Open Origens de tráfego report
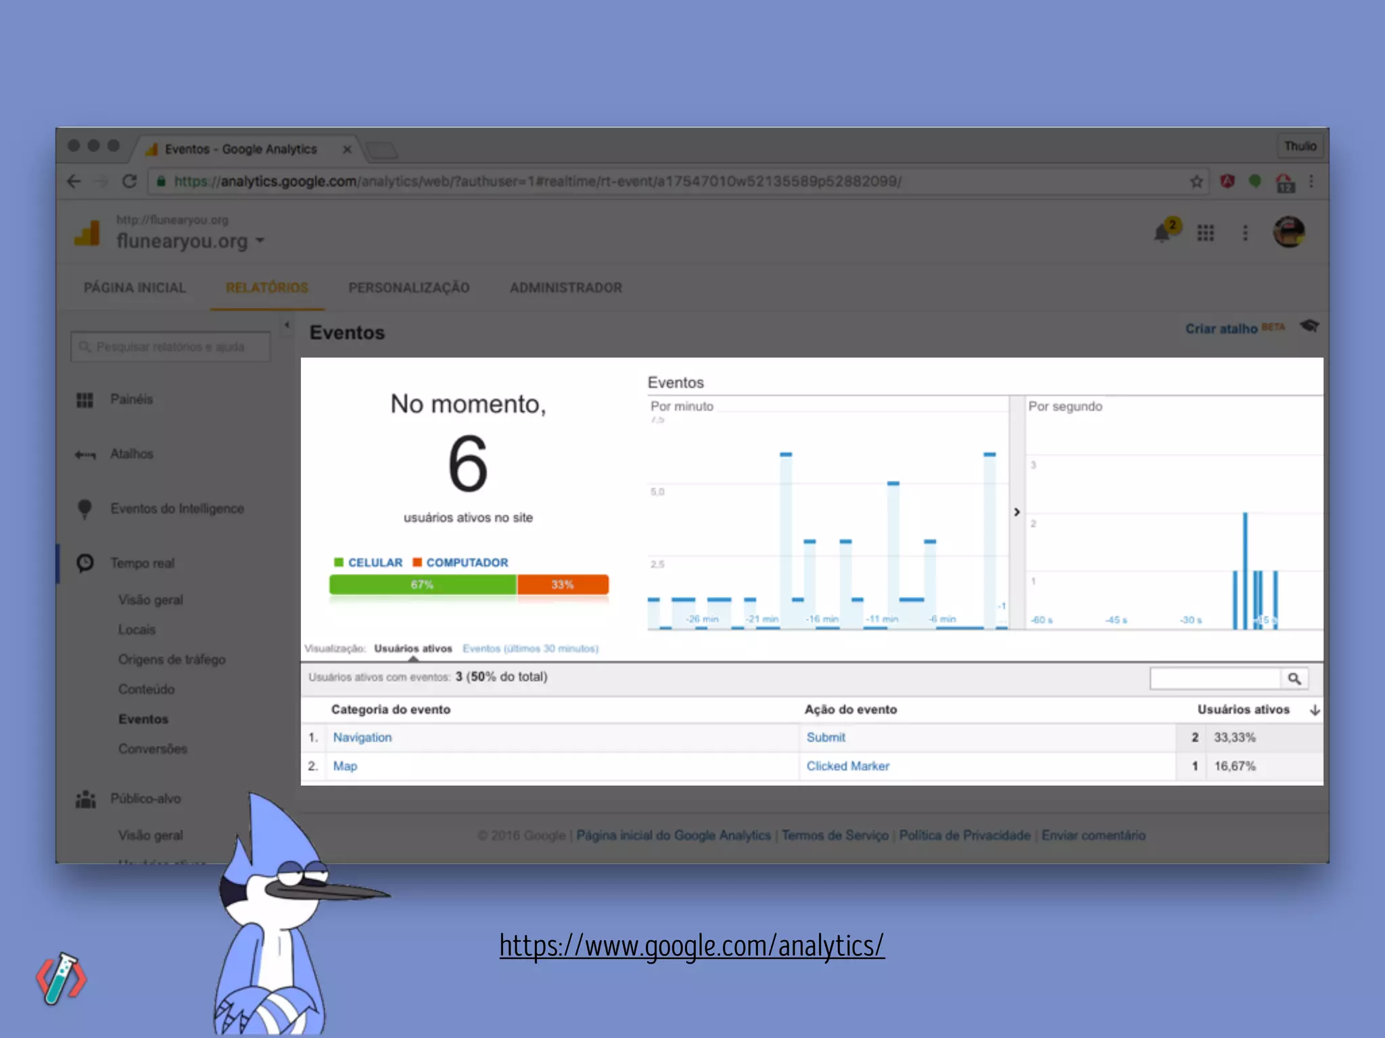Image resolution: width=1385 pixels, height=1038 pixels. pos(172,660)
